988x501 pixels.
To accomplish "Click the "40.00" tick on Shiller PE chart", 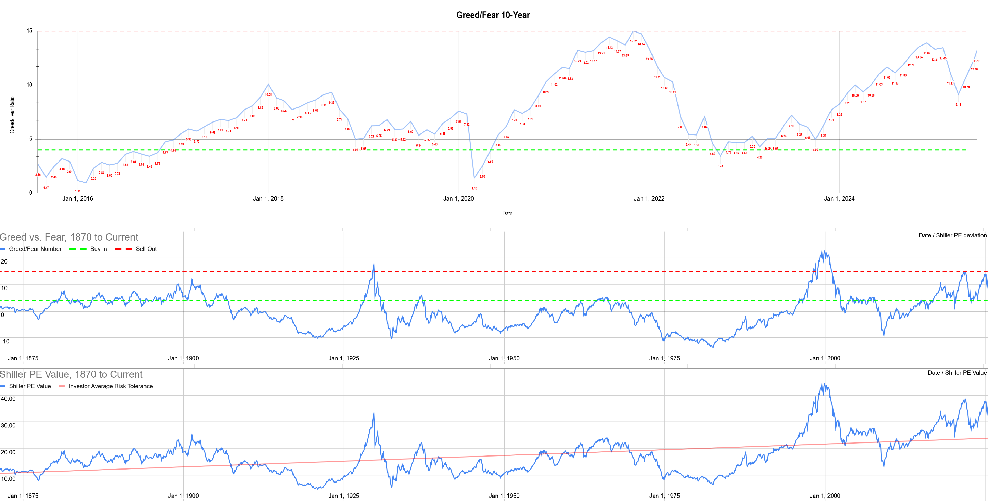I will pyautogui.click(x=8, y=399).
